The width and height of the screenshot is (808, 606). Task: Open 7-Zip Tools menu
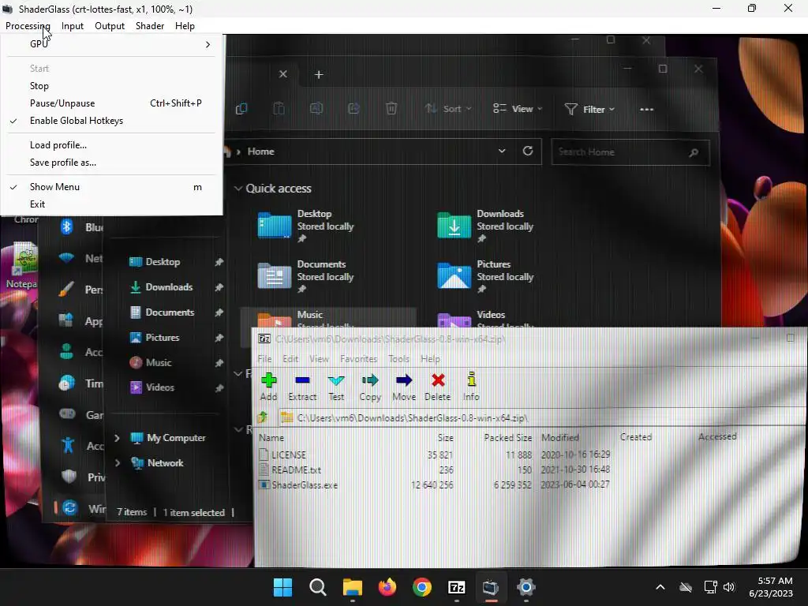(398, 359)
